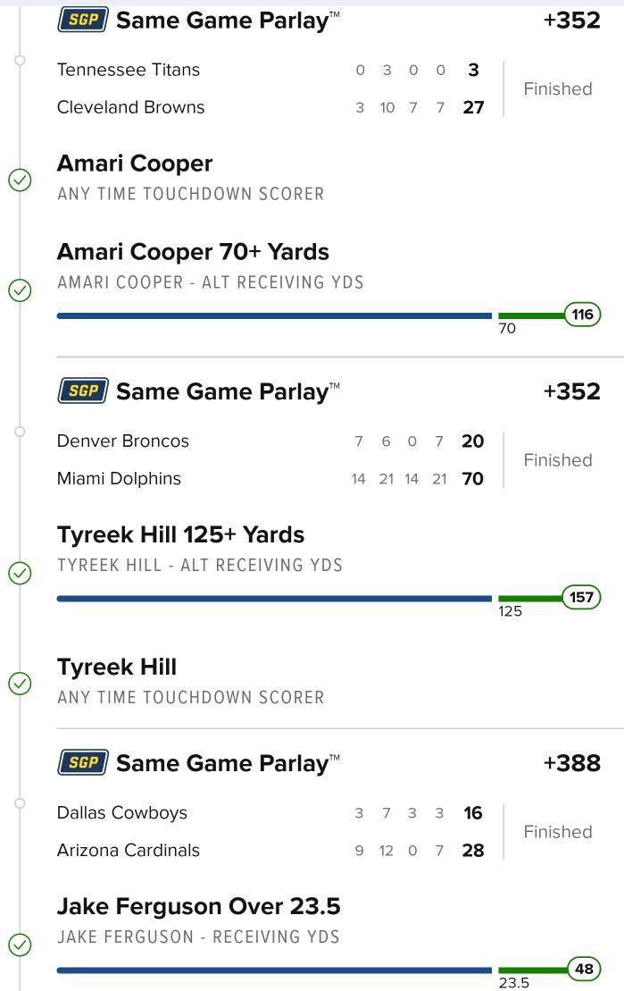Open the Tyreek Hill any time touchdown leg

[x=117, y=668]
